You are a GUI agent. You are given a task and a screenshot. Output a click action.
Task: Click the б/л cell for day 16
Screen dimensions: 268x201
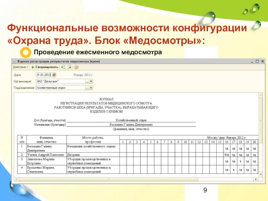tap(227, 155)
